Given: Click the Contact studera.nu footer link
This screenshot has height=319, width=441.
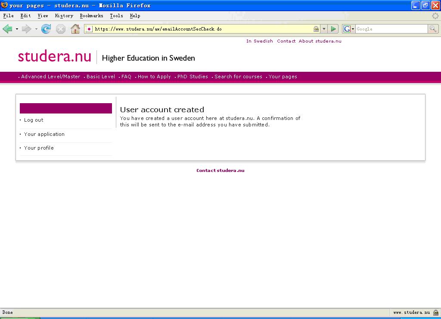Looking at the screenshot, I should [220, 170].
